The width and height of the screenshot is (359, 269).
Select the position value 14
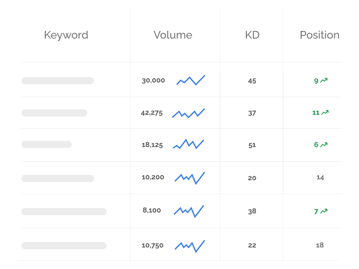320,178
